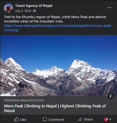This screenshot has width=117, height=123.
Task: Click the speech bubble Comment icon
Action: coord(45,119)
